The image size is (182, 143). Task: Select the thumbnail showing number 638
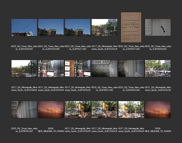pyautogui.click(x=158, y=27)
